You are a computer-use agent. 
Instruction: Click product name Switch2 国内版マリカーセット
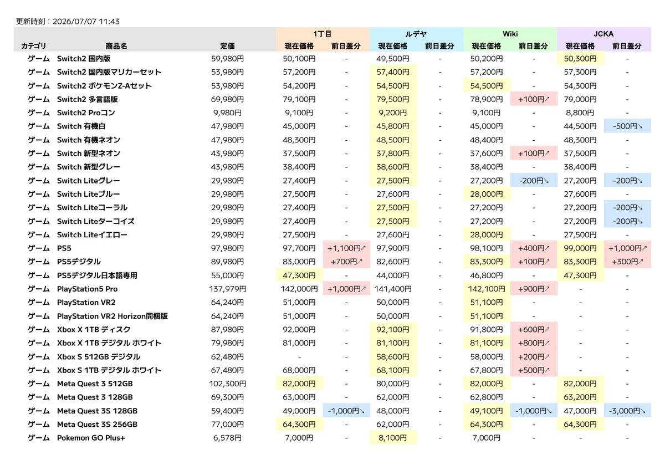[109, 72]
